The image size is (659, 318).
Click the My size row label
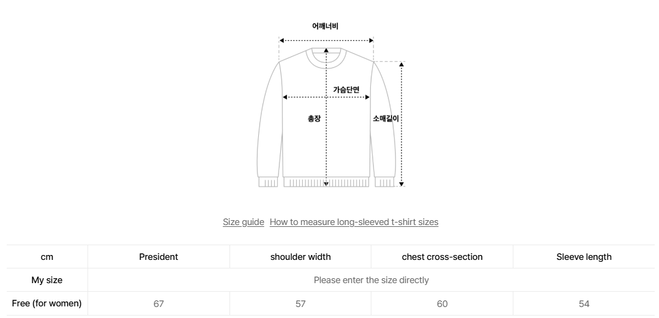(47, 280)
